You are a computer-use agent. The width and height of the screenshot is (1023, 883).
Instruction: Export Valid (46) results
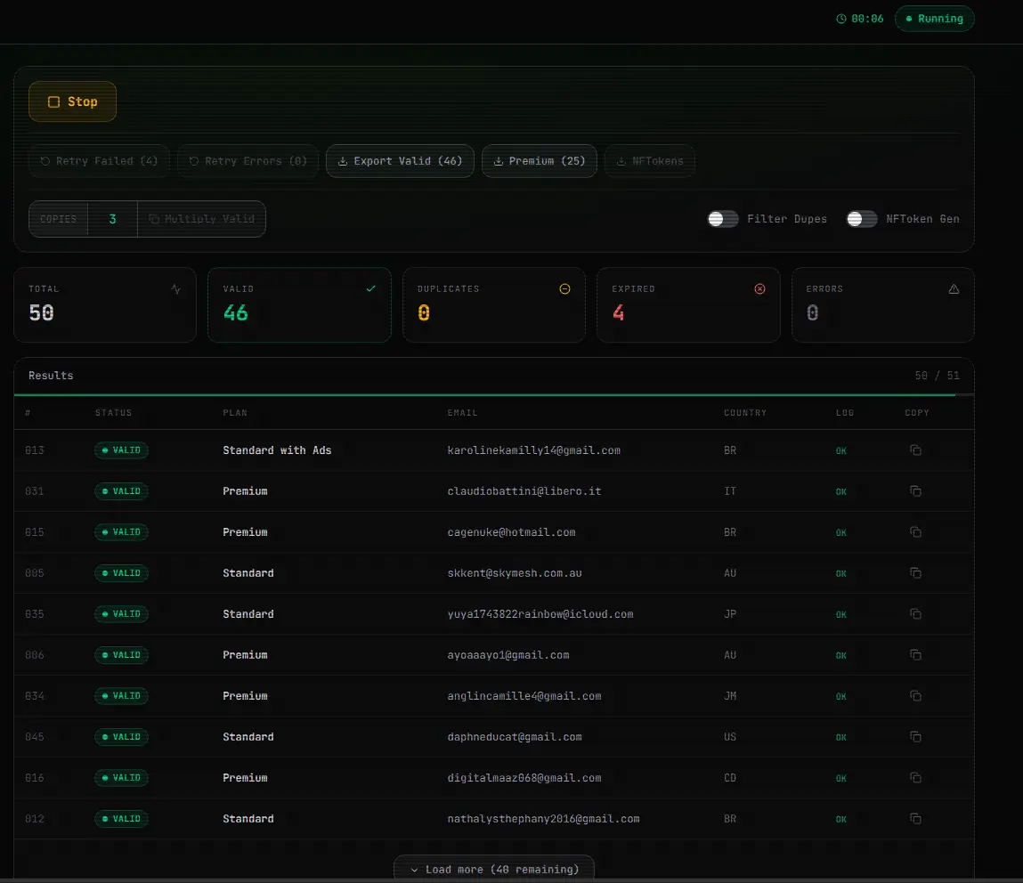[400, 161]
